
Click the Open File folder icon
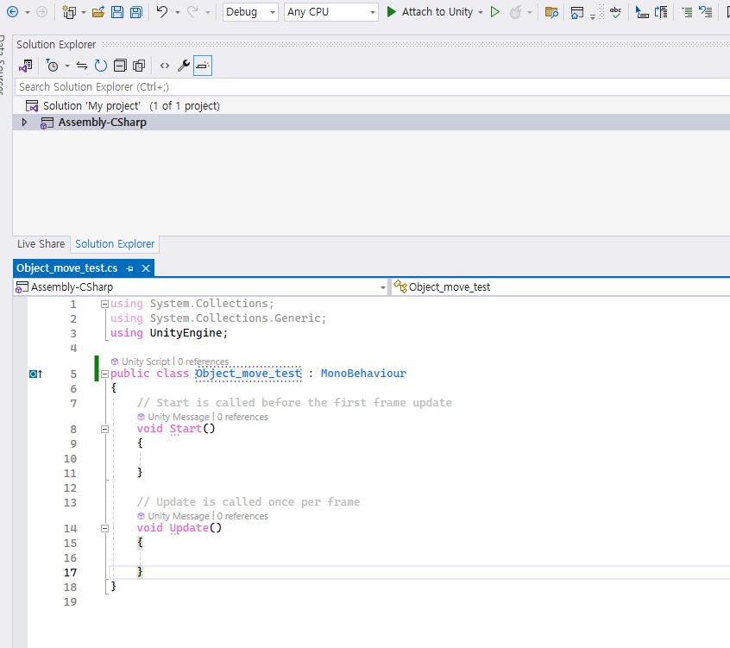point(98,12)
